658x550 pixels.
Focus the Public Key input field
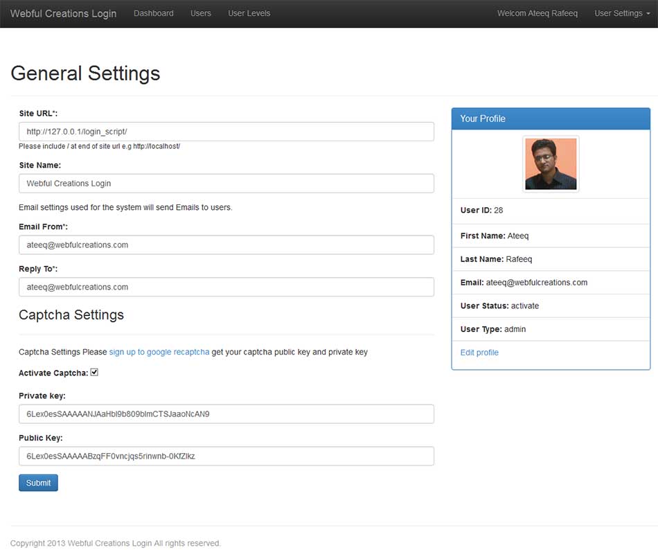[226, 456]
